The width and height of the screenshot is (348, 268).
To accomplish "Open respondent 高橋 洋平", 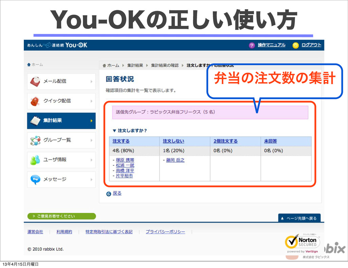I will [x=125, y=170].
